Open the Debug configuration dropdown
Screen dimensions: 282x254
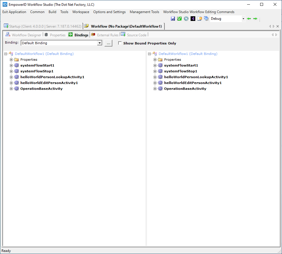(x=243, y=18)
